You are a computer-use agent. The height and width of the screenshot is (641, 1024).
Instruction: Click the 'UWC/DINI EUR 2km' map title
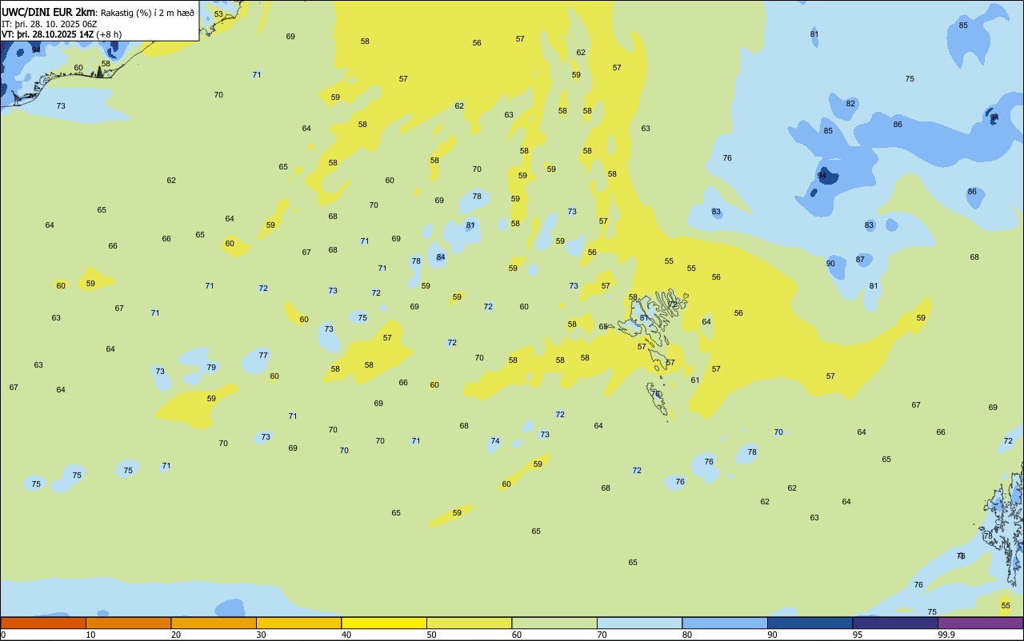click(x=49, y=13)
